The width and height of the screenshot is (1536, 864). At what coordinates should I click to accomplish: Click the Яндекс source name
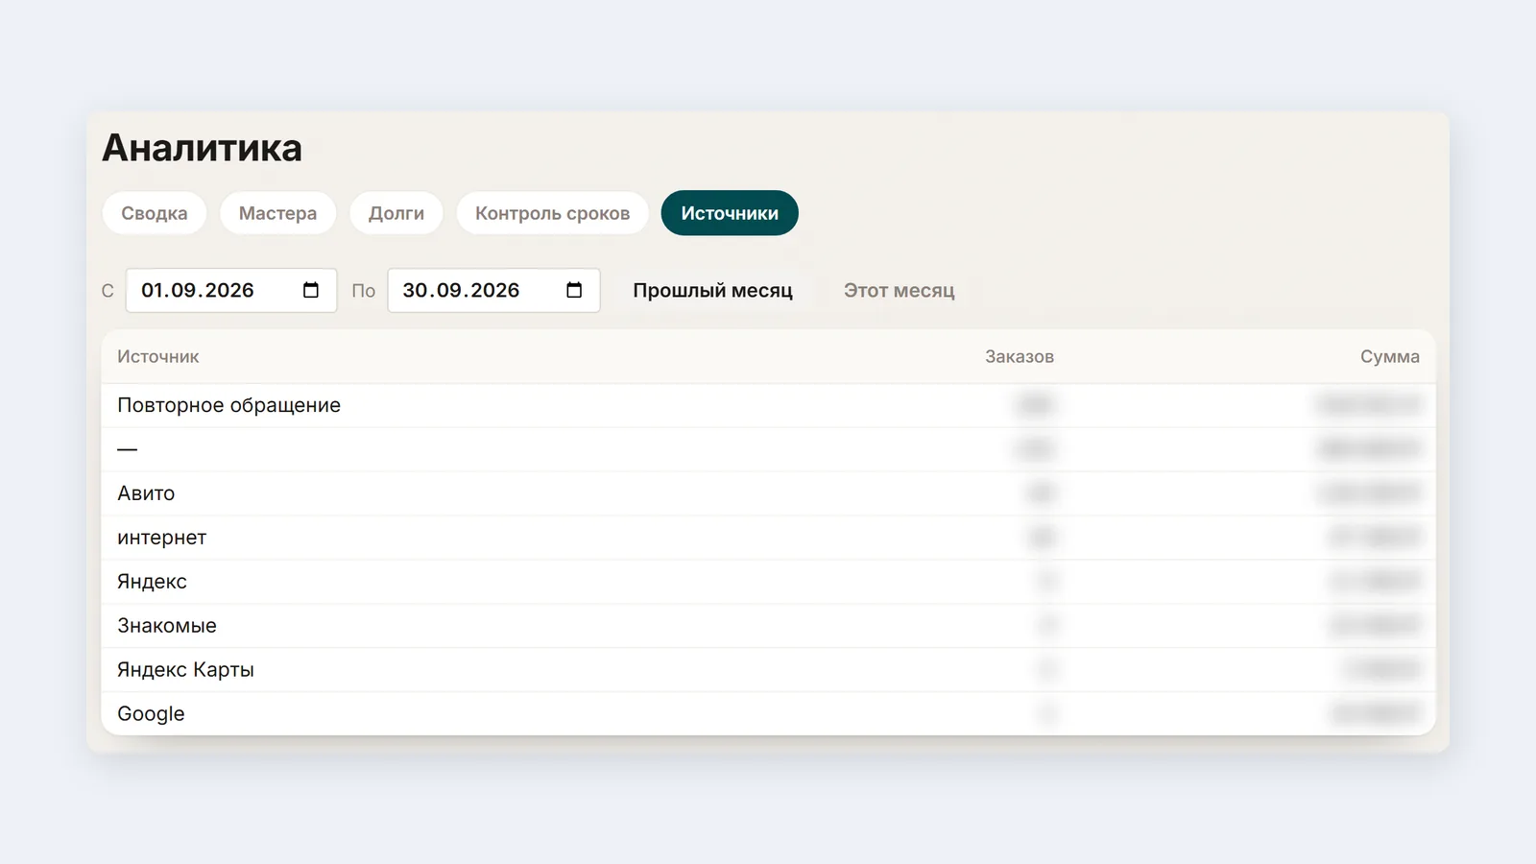pyautogui.click(x=152, y=582)
